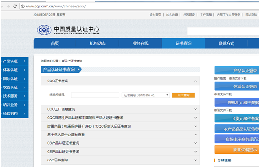
Task: Click 产品认证证书查询 section header
Action: [61, 70]
